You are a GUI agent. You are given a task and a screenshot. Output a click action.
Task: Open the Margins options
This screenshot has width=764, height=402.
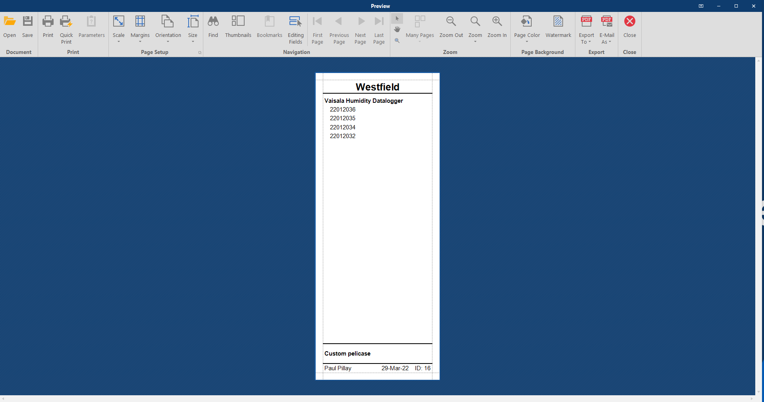click(x=140, y=21)
